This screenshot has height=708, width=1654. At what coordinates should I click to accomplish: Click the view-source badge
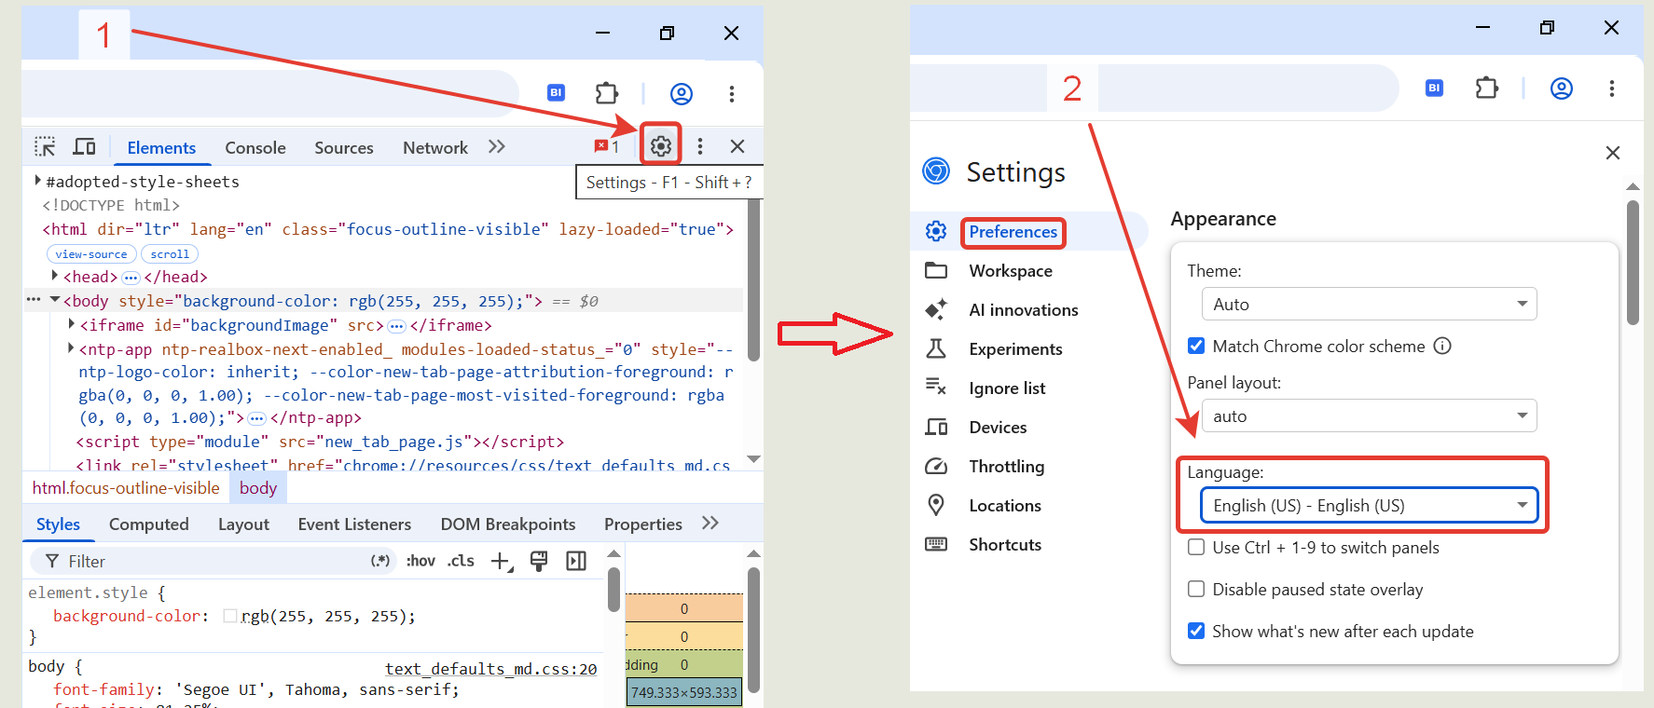pos(91,254)
